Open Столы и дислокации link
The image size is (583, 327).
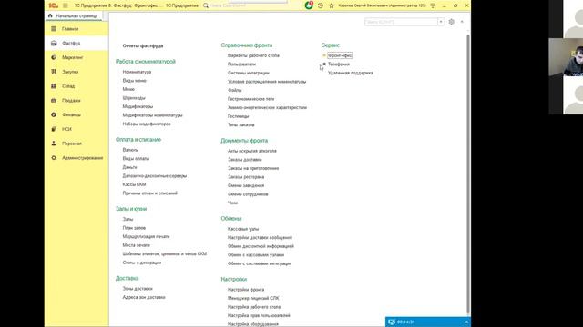142,263
